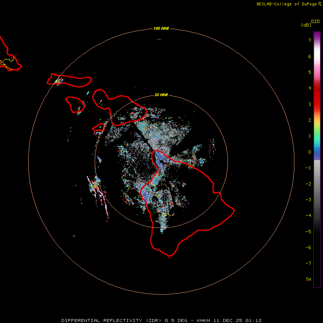Image resolution: width=323 pixels, height=323 pixels.
Task: Click the -3 value on the color scale
Action: coord(308,200)
